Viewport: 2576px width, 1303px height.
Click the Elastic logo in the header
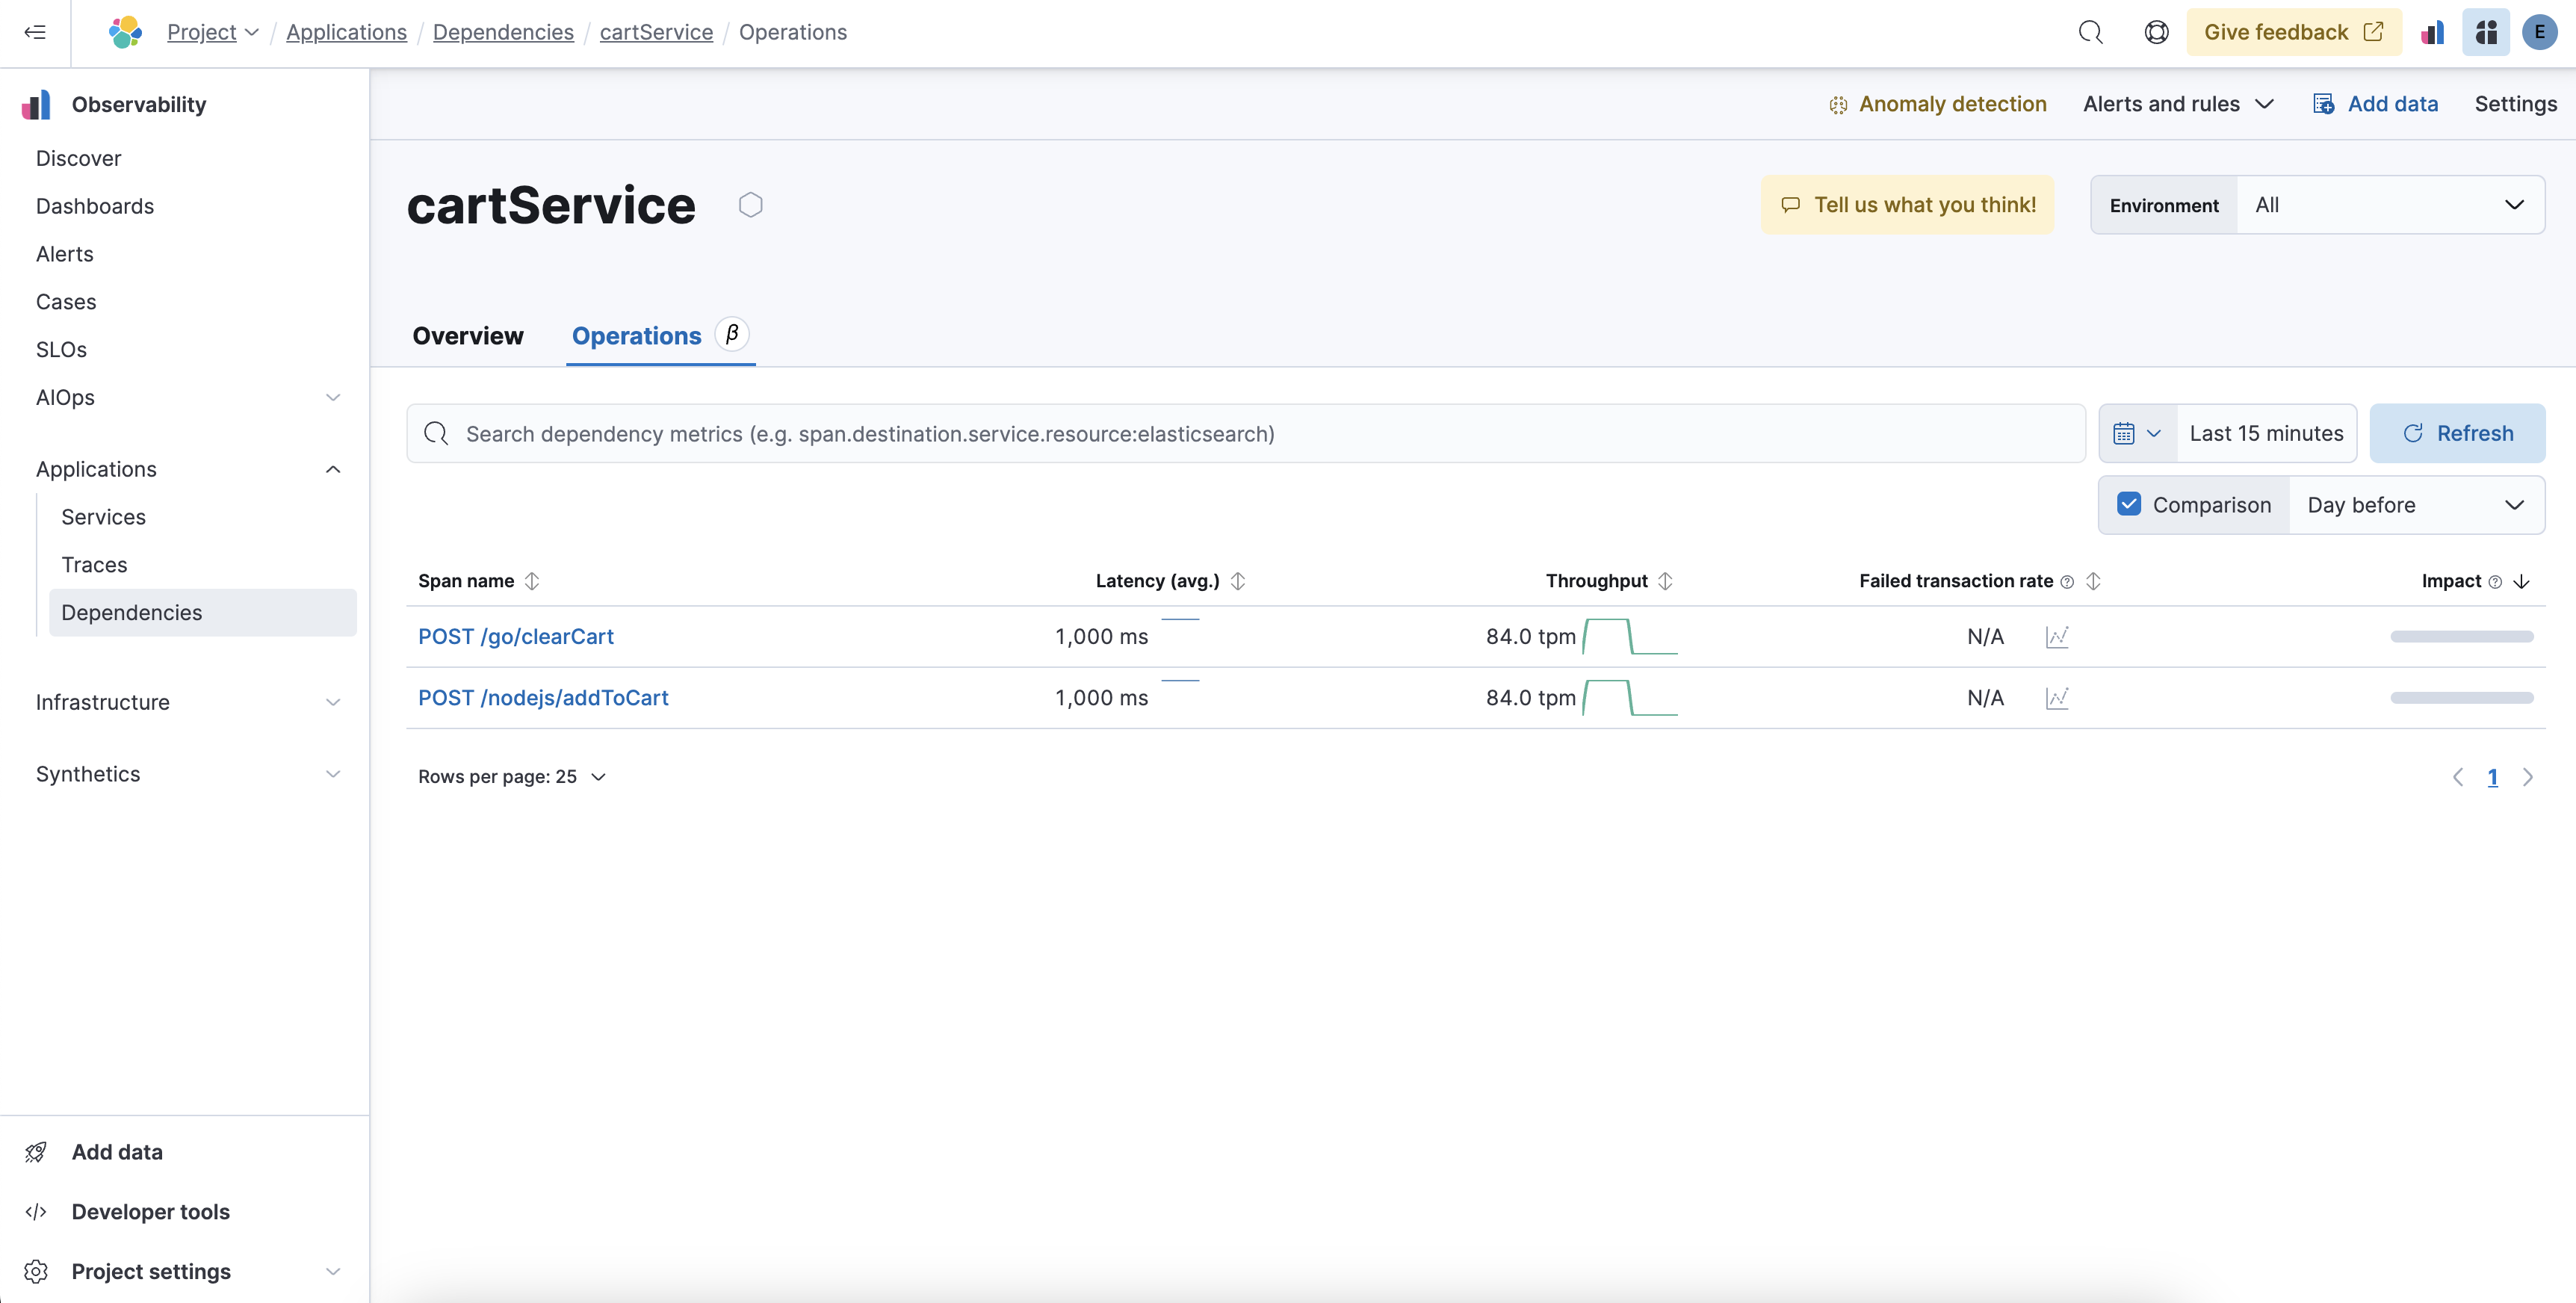tap(125, 32)
